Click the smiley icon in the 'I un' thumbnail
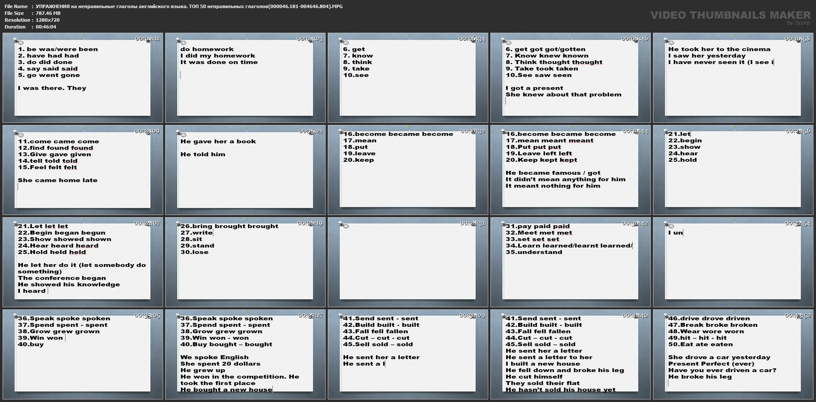This screenshot has width=816, height=402. click(671, 226)
